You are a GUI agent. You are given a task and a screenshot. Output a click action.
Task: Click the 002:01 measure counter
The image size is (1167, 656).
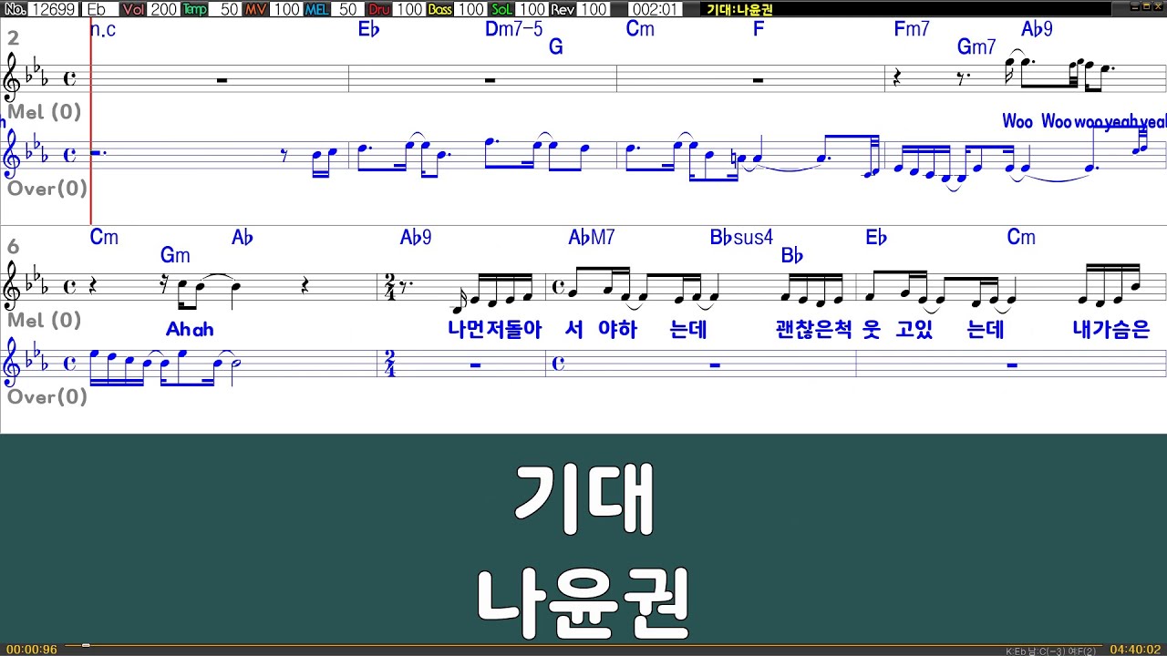tap(654, 9)
